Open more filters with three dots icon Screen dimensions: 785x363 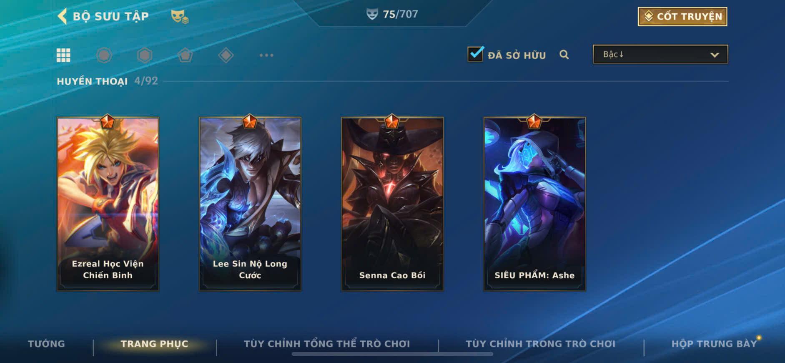tap(266, 55)
